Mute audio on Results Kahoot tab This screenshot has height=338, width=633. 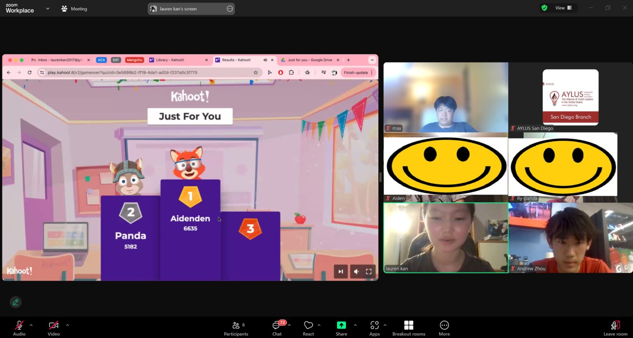pos(265,60)
